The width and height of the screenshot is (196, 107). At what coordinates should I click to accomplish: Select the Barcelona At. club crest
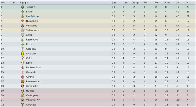[x=22, y=81]
